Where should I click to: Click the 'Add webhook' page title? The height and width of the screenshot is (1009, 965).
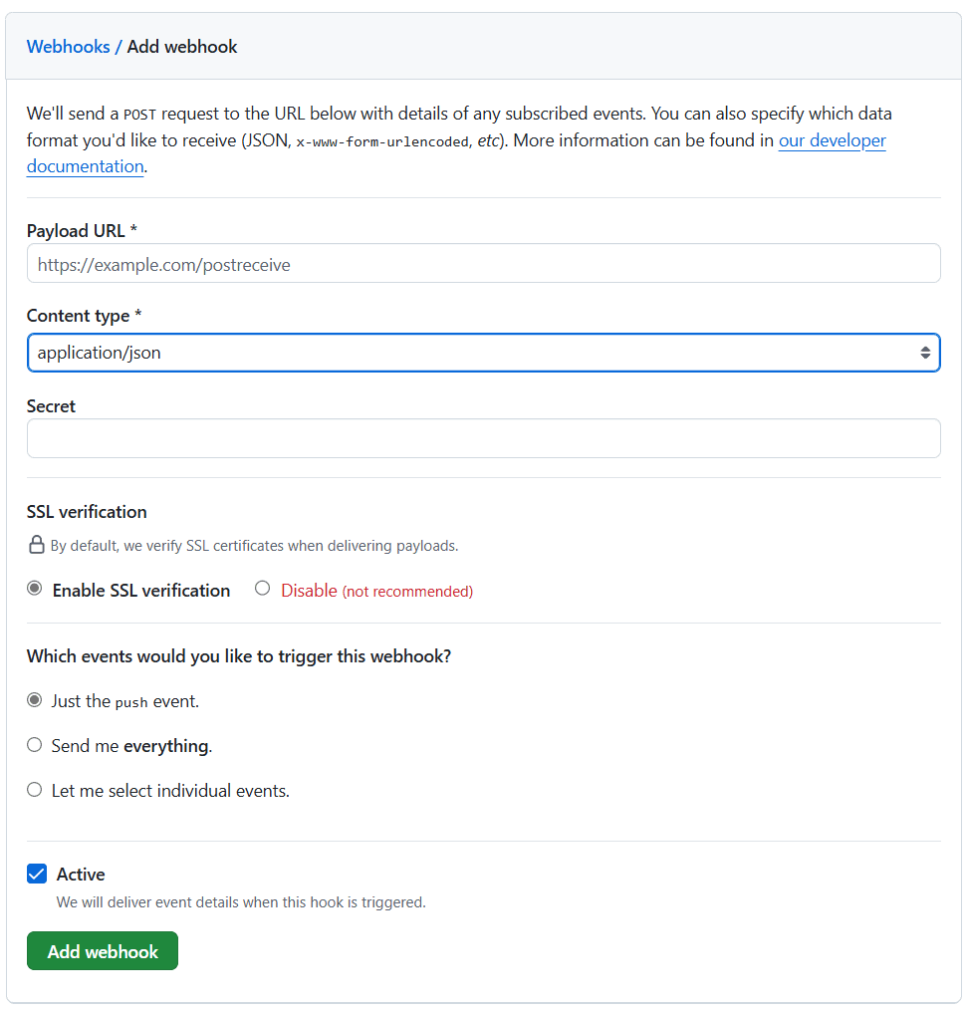click(181, 46)
